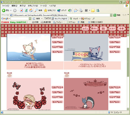The image size is (130, 115).
Task: Click the Canon 印刷 print button
Action: pyautogui.click(x=35, y=22)
